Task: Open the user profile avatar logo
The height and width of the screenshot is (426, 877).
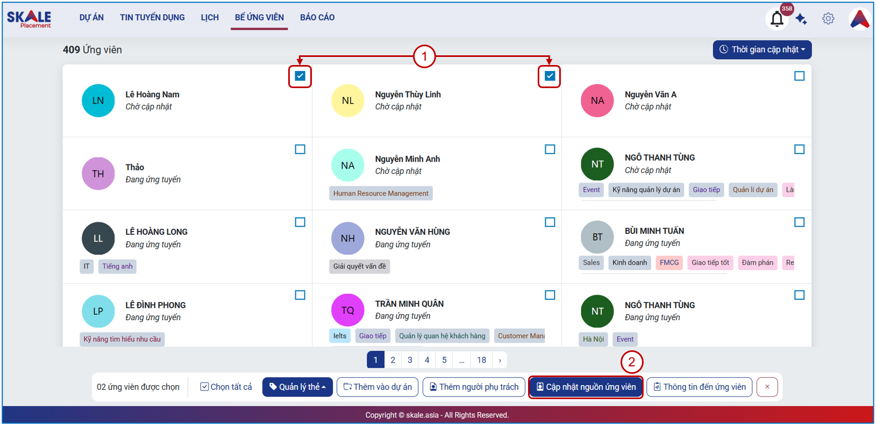Action: click(859, 19)
